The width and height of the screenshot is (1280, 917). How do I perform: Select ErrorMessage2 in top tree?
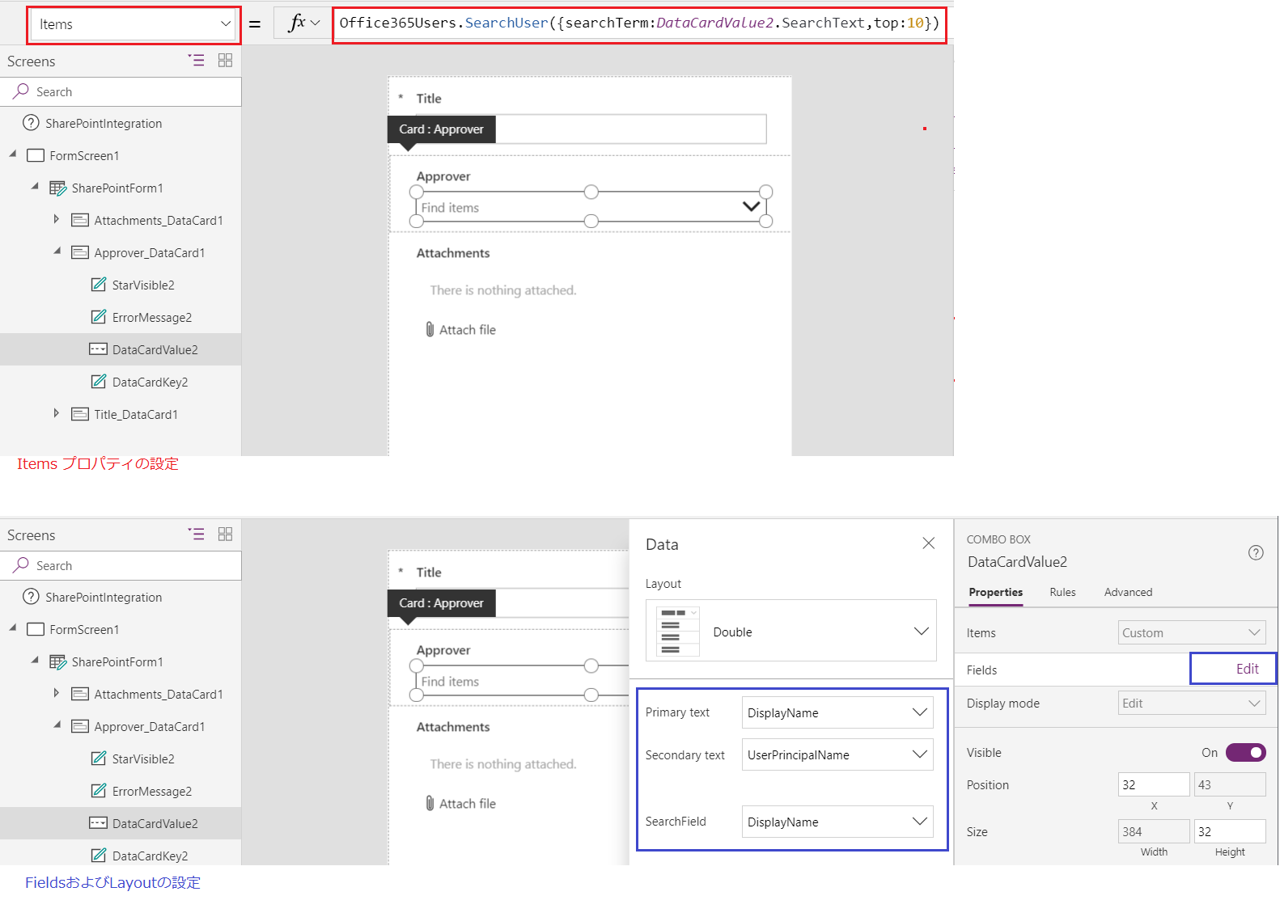tap(152, 318)
